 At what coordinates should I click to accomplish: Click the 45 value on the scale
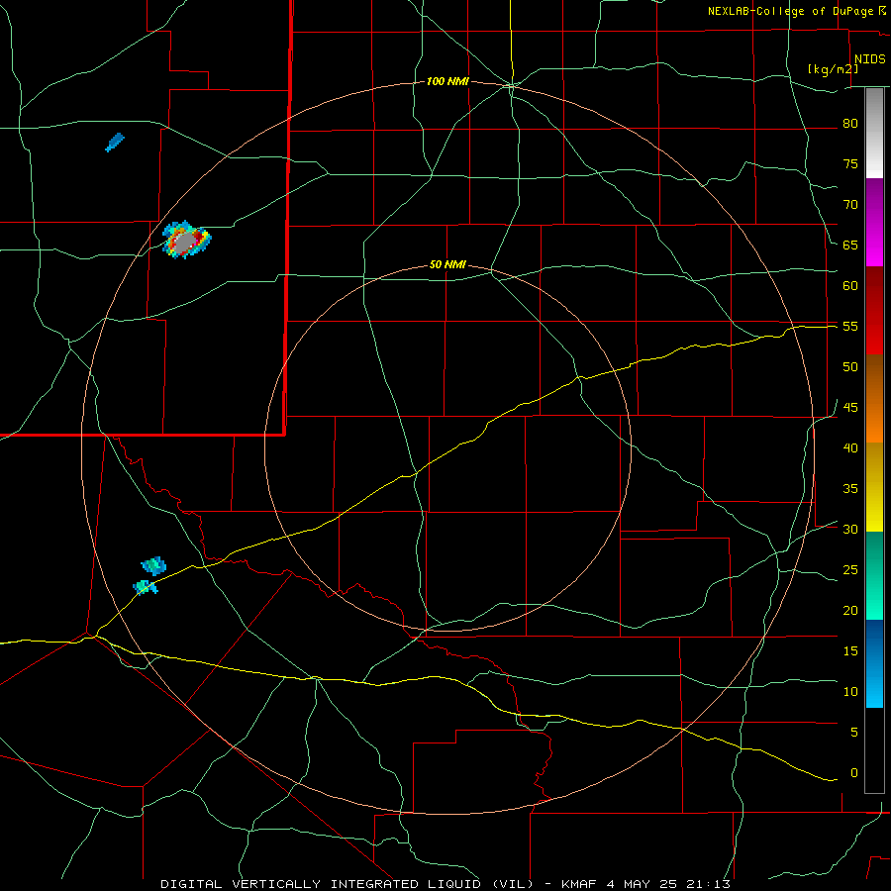click(850, 408)
